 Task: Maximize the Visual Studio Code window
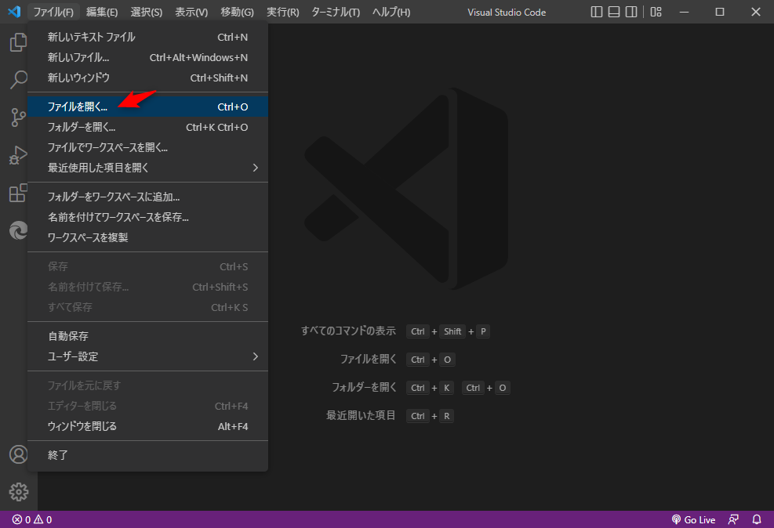click(720, 12)
